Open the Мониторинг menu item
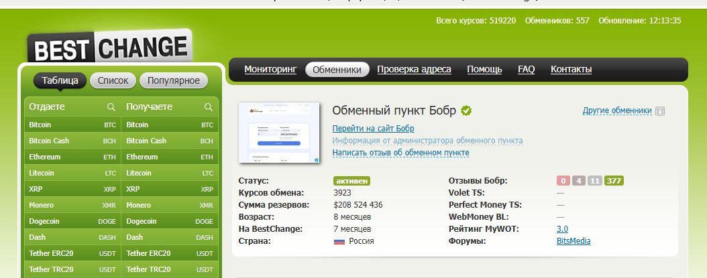The image size is (707, 278). [x=270, y=70]
